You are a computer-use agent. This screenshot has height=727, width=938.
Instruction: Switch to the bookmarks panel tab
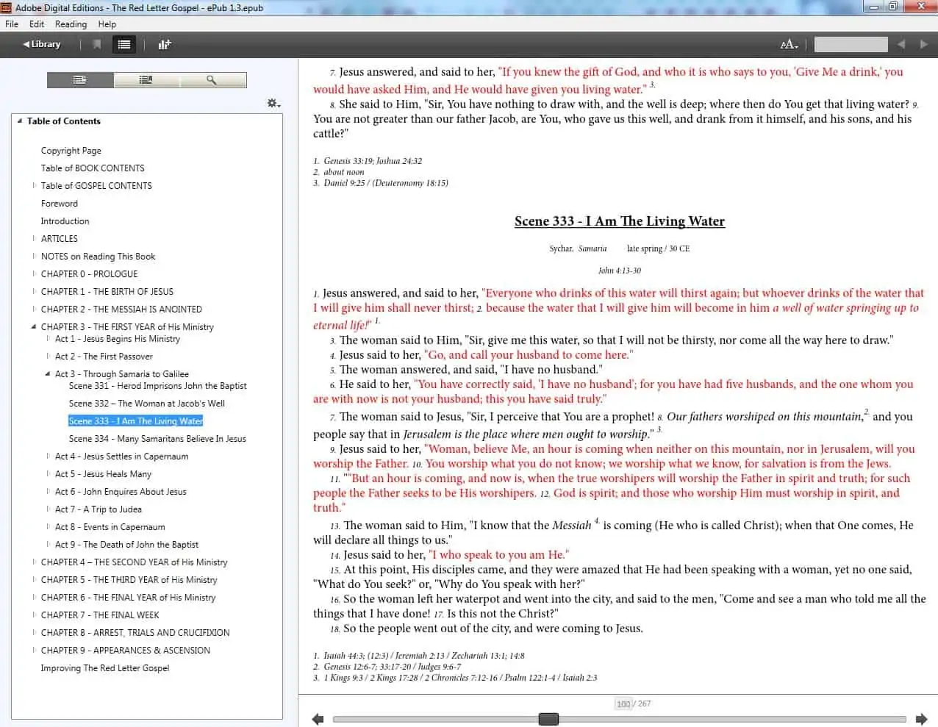click(x=146, y=79)
